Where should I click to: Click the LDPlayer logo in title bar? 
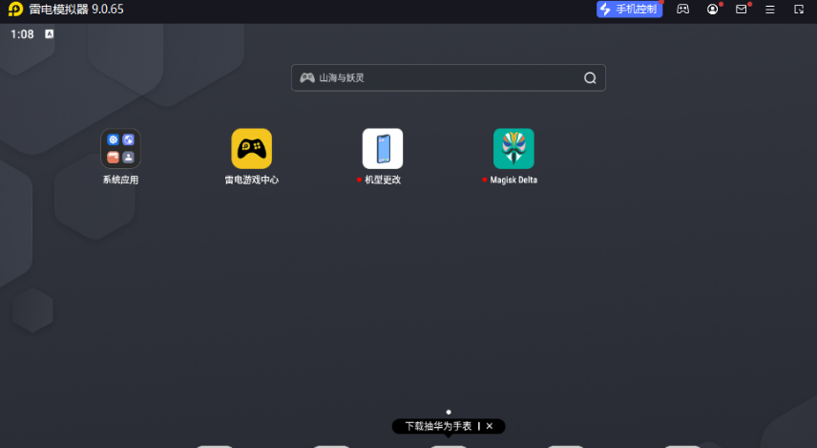[14, 10]
